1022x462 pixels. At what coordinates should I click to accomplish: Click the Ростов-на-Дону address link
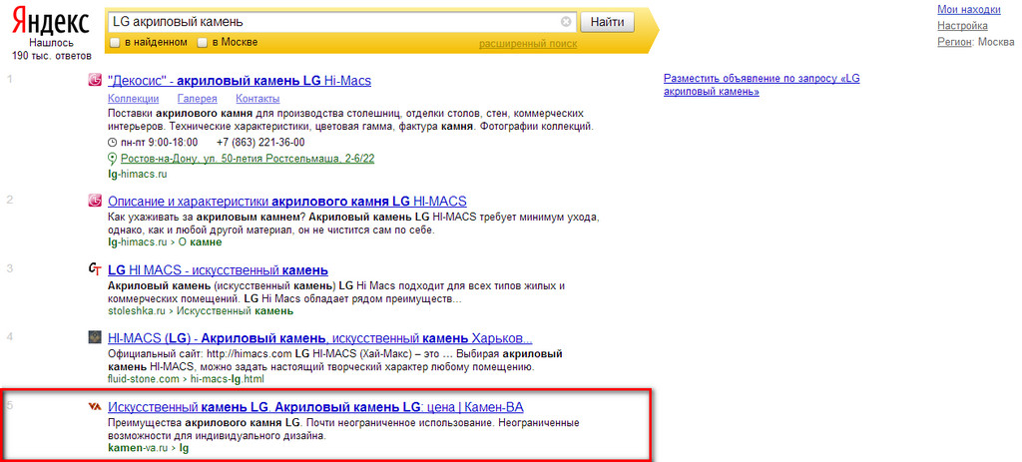pos(248,159)
